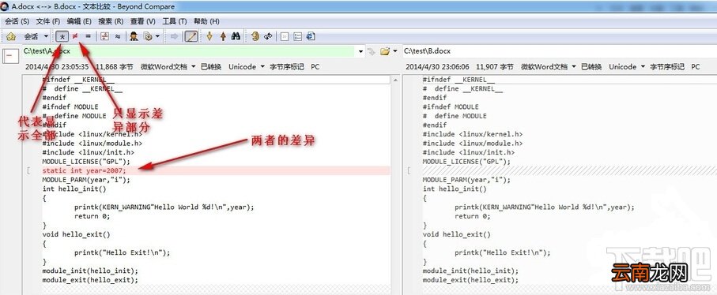717x295 pixels.
Task: Toggle the show differences (≠) filter
Action: pos(75,36)
